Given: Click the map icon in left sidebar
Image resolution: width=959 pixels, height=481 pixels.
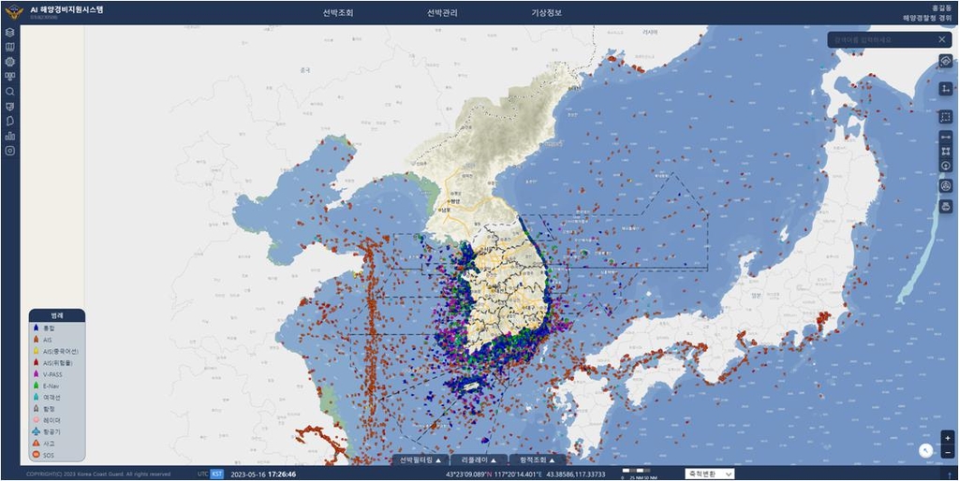Looking at the screenshot, I should coord(10,47).
